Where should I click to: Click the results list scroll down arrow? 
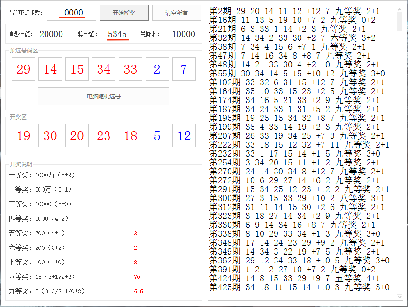tap(400, 297)
